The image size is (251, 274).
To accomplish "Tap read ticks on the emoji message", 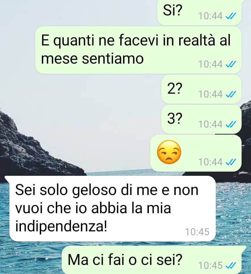I will click(x=231, y=162).
